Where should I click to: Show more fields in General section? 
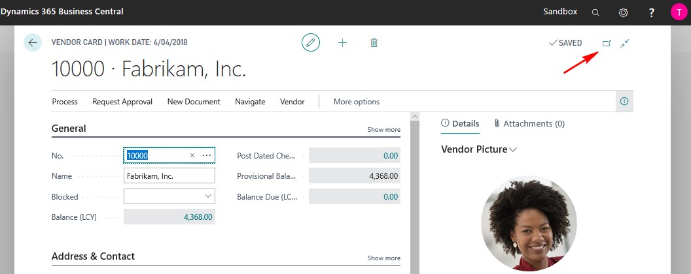(384, 130)
